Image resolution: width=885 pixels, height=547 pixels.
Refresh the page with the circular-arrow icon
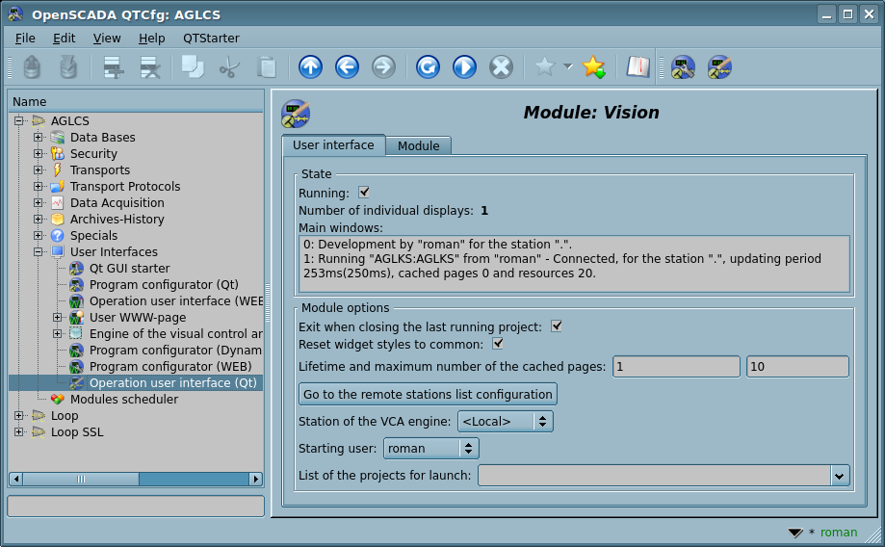(428, 67)
